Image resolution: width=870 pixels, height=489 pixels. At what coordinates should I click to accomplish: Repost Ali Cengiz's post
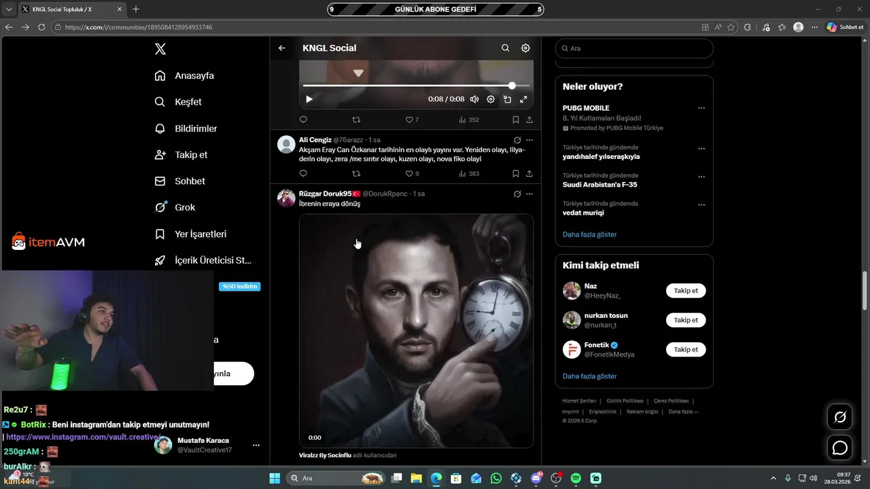point(356,174)
